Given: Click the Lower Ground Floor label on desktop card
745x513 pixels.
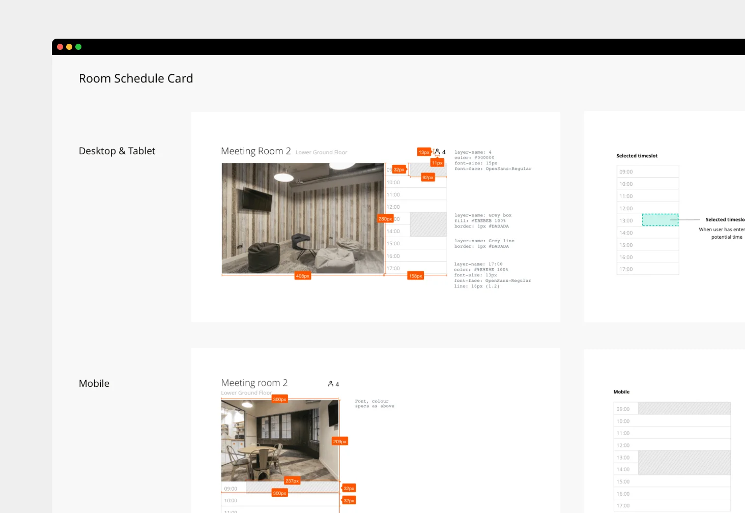Looking at the screenshot, I should tap(321, 152).
